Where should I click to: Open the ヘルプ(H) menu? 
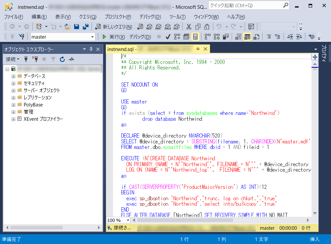pyautogui.click(x=236, y=17)
